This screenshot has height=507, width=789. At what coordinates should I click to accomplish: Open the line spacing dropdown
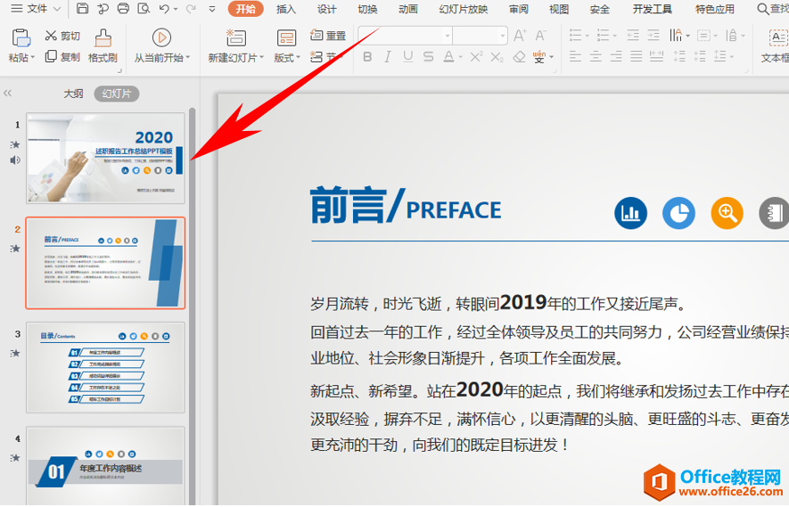(731, 57)
